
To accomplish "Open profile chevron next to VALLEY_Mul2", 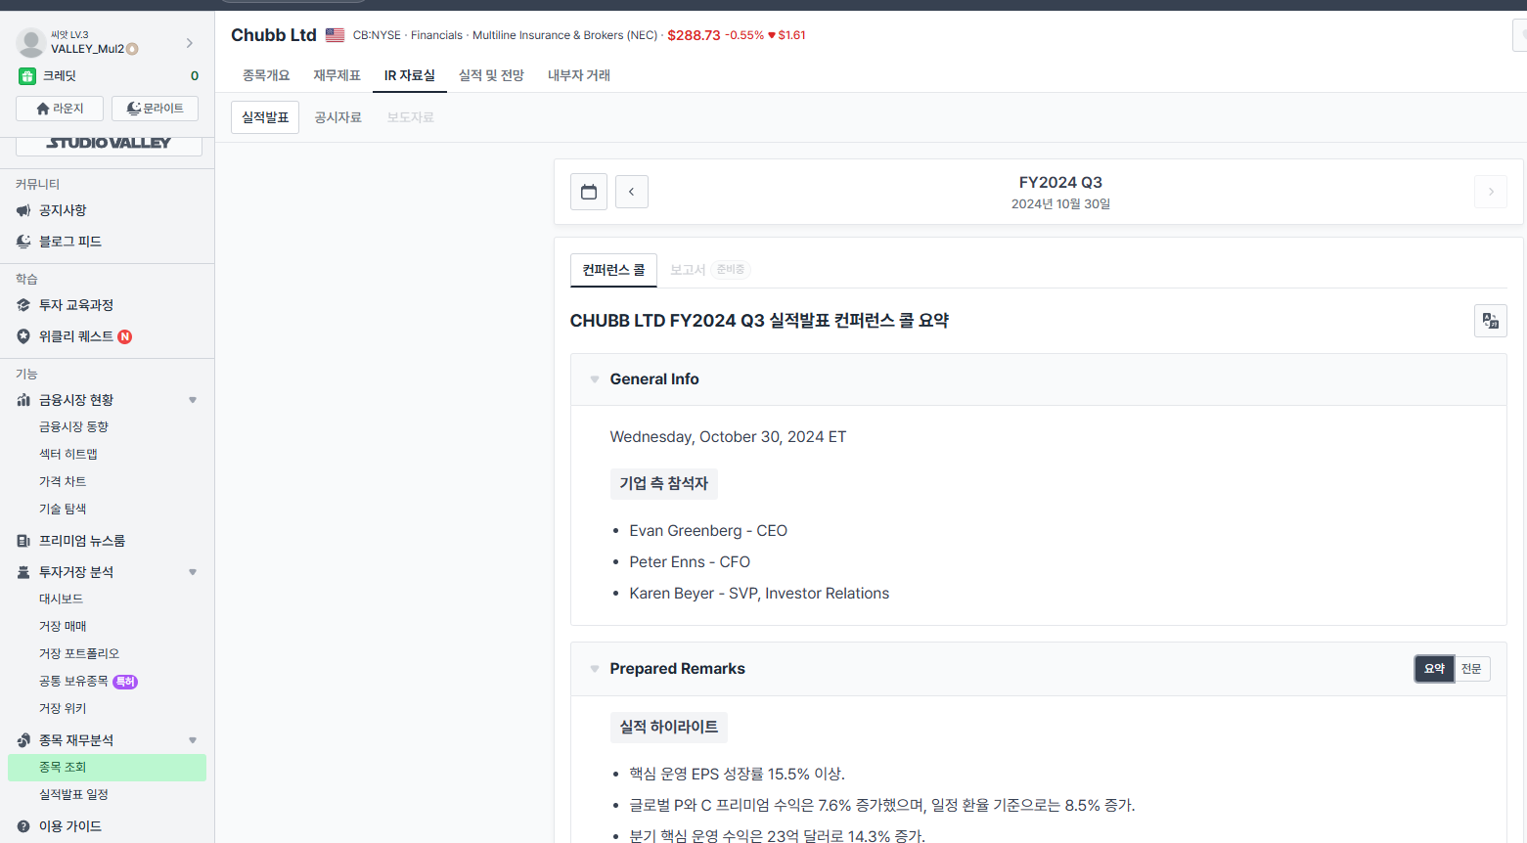I will pyautogui.click(x=190, y=42).
